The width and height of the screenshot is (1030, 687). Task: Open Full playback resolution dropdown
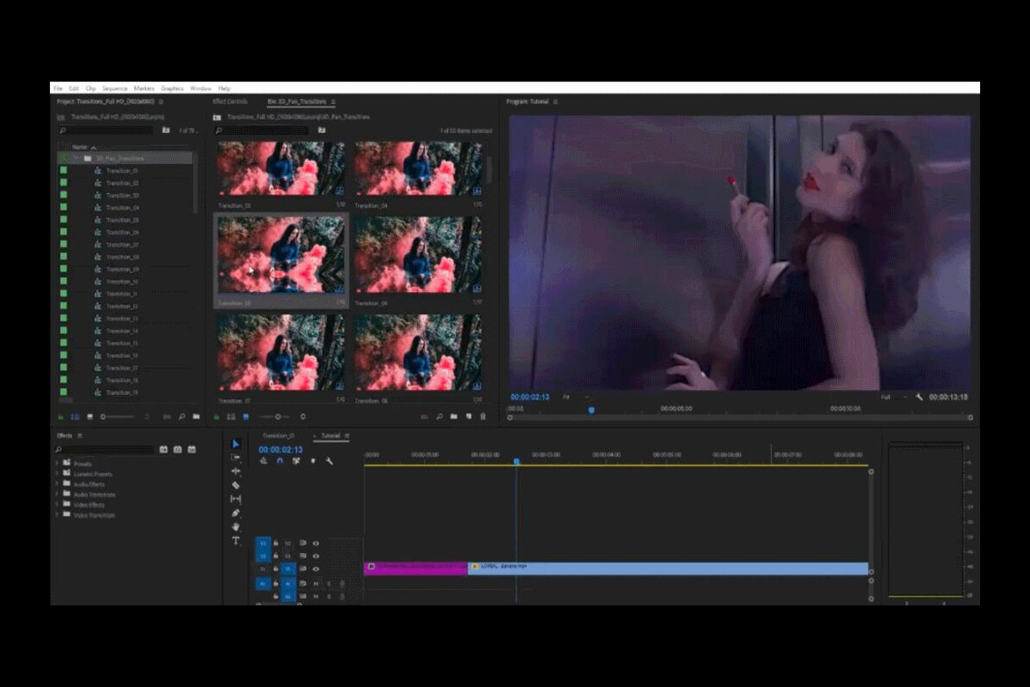[x=894, y=397]
